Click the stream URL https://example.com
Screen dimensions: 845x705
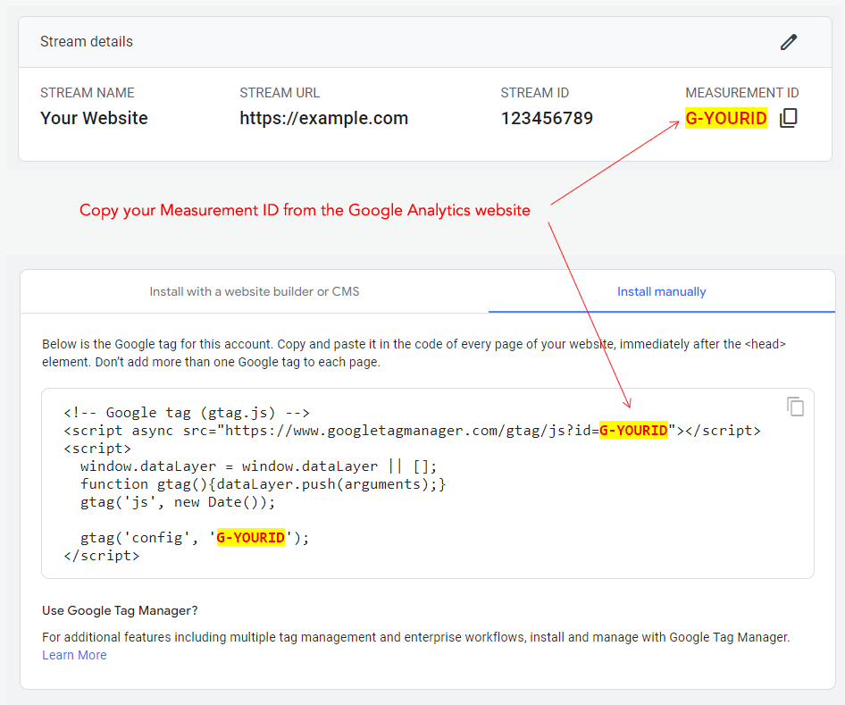tap(324, 118)
